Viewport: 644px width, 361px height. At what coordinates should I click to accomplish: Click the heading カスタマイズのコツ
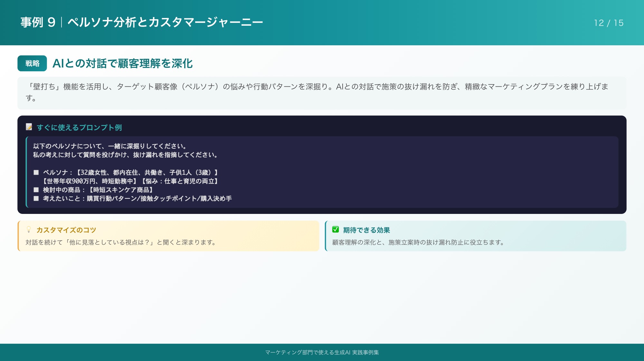[x=66, y=230]
